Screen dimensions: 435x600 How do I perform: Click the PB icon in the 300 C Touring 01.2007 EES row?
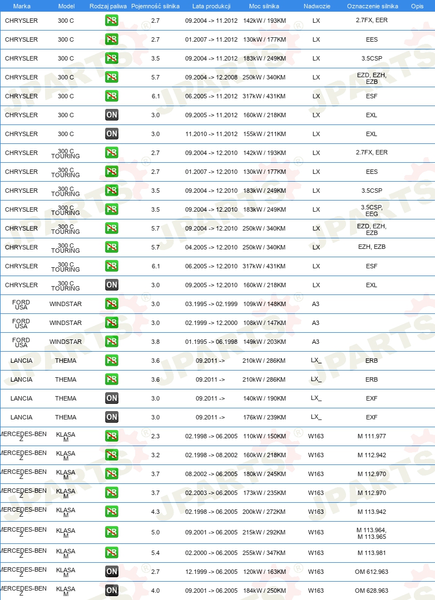coord(111,172)
